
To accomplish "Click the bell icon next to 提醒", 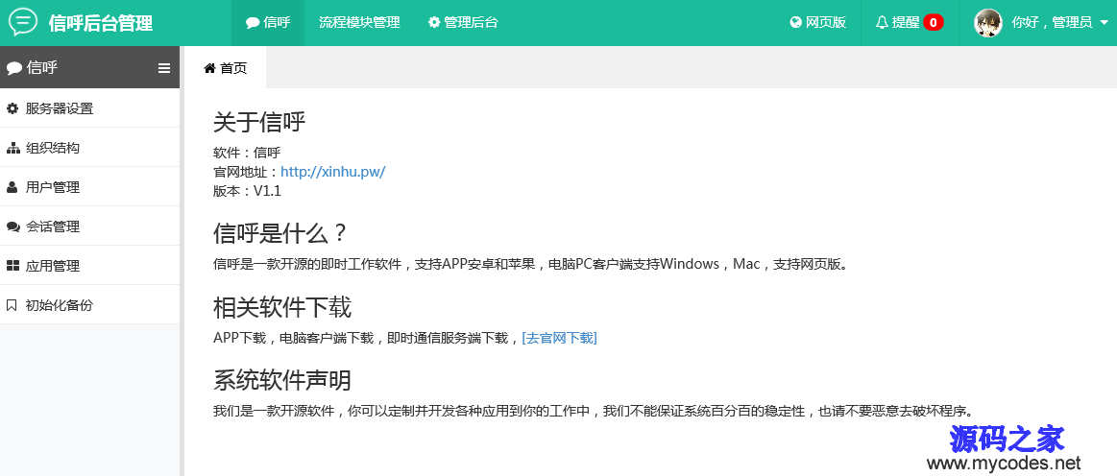I will (x=882, y=23).
